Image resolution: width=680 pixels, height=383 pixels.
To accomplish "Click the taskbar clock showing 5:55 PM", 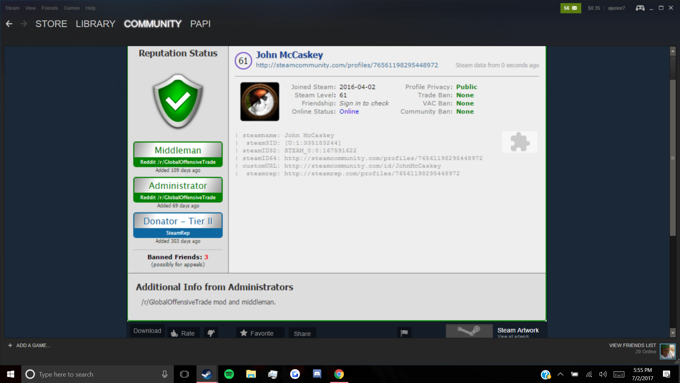I will [642, 374].
